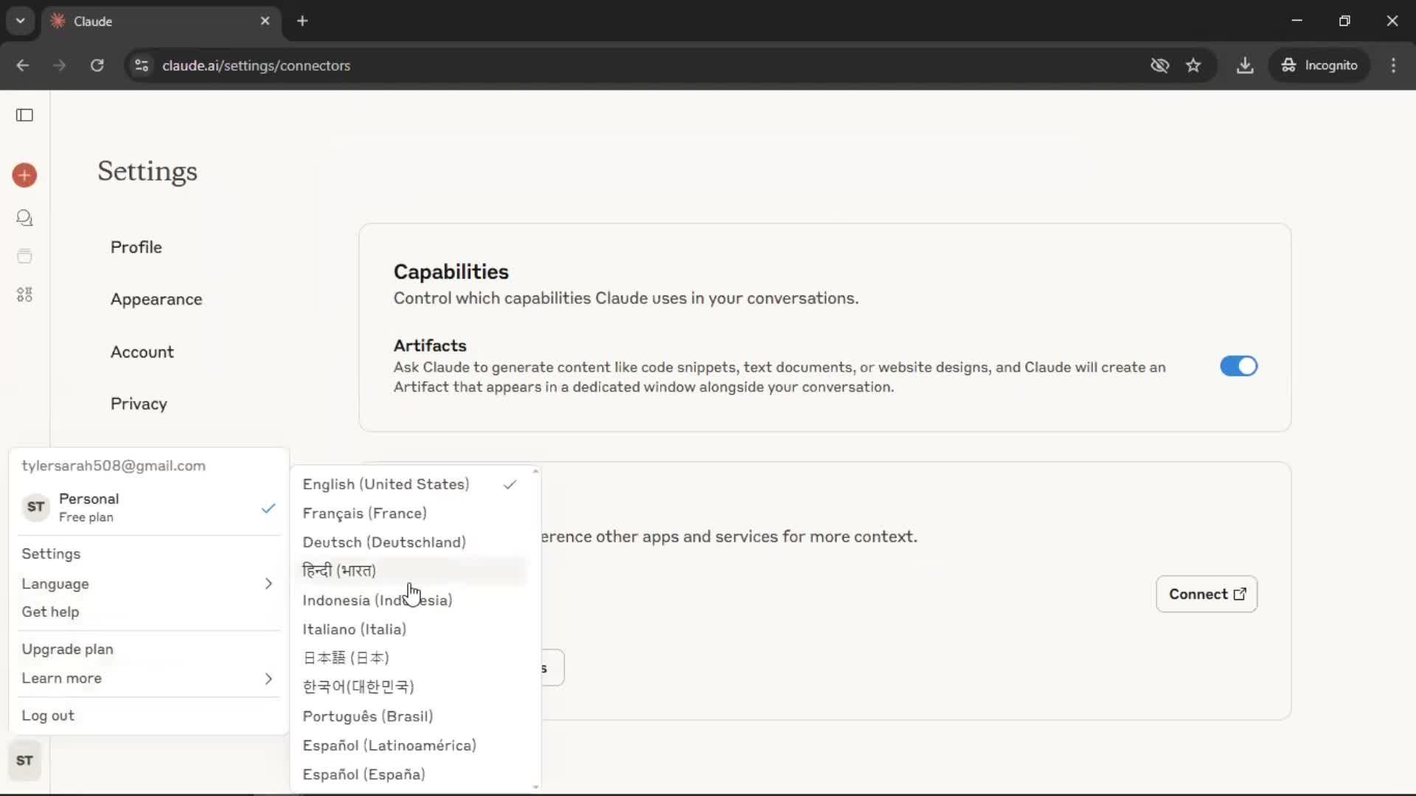Toggle the Artifacts switch
Image resolution: width=1416 pixels, height=796 pixels.
(1239, 366)
